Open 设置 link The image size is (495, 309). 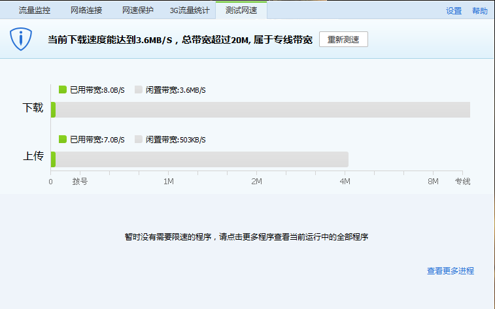point(454,10)
